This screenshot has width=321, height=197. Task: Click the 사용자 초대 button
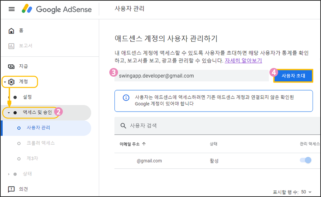[293, 76]
